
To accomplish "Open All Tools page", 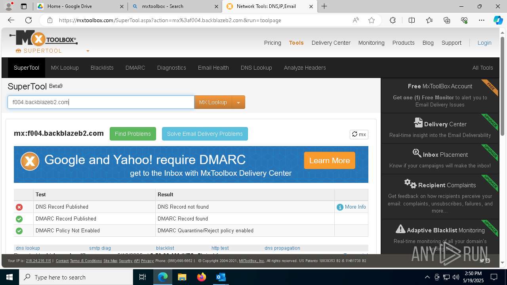I will [483, 68].
